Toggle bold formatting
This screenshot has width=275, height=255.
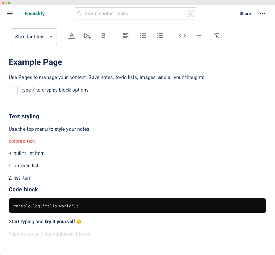tap(103, 36)
